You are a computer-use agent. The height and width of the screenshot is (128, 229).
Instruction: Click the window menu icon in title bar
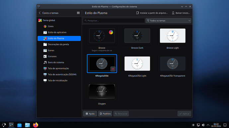click(x=39, y=6)
